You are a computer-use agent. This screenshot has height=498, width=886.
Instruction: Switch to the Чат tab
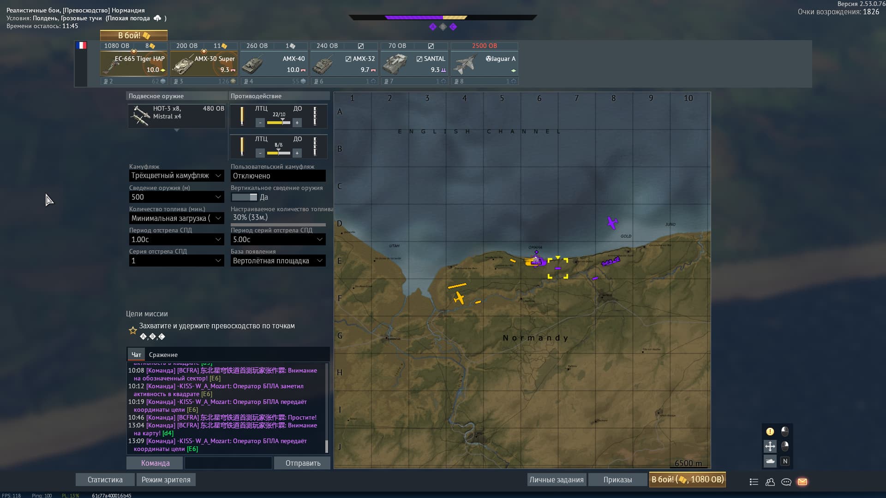(136, 355)
